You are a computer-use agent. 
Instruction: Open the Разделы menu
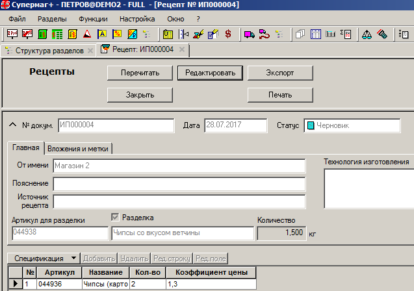click(x=52, y=19)
